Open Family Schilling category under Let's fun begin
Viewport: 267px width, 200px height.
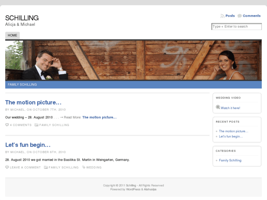pyautogui.click(x=64, y=167)
